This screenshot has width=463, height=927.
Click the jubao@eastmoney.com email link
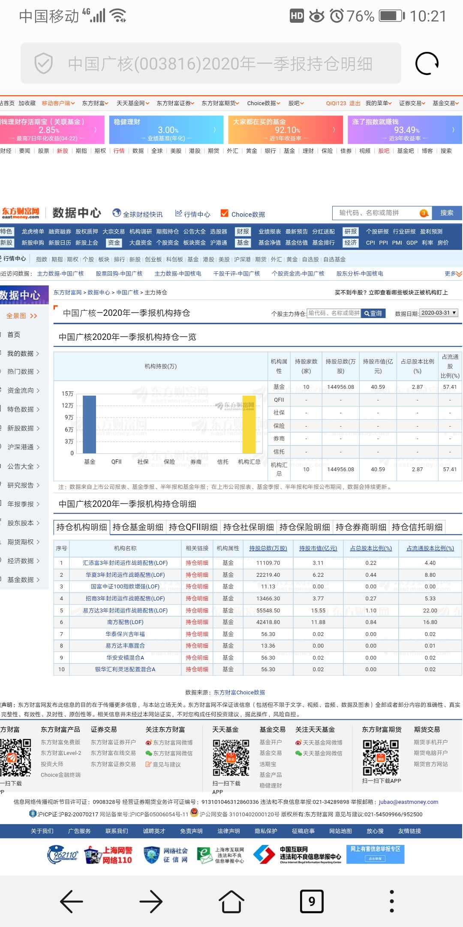(x=409, y=802)
